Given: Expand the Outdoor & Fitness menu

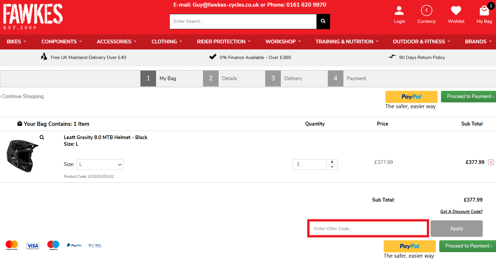Looking at the screenshot, I should tap(422, 42).
